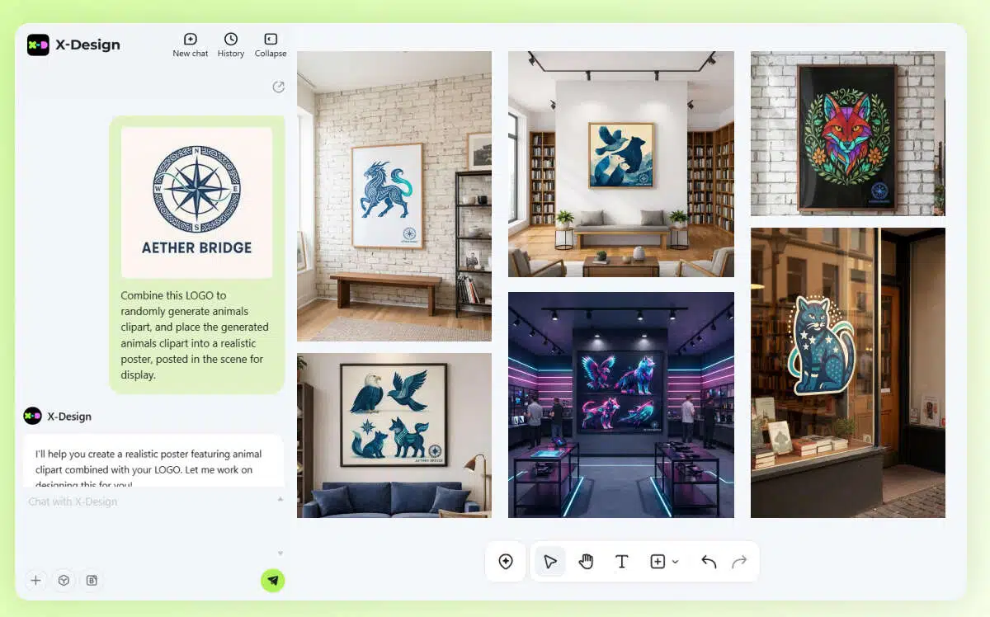Click the add frame plus-square tool
Screen dimensions: 990x617
click(658, 562)
